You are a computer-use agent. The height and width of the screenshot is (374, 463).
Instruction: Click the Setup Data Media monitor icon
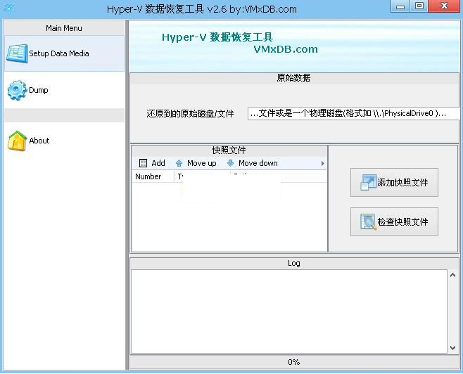click(16, 53)
